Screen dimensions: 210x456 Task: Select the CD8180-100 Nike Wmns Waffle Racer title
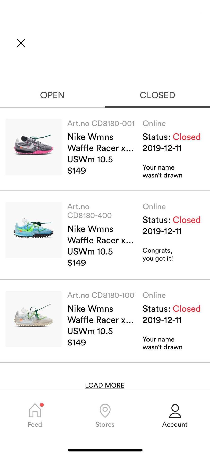(100, 314)
